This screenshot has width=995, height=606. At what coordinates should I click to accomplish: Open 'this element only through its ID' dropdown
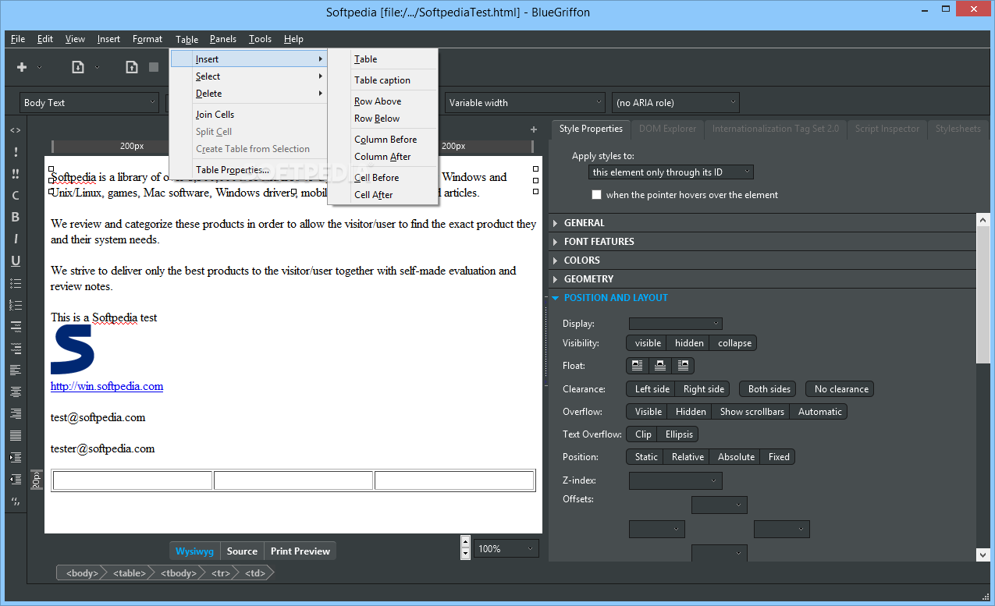click(671, 172)
